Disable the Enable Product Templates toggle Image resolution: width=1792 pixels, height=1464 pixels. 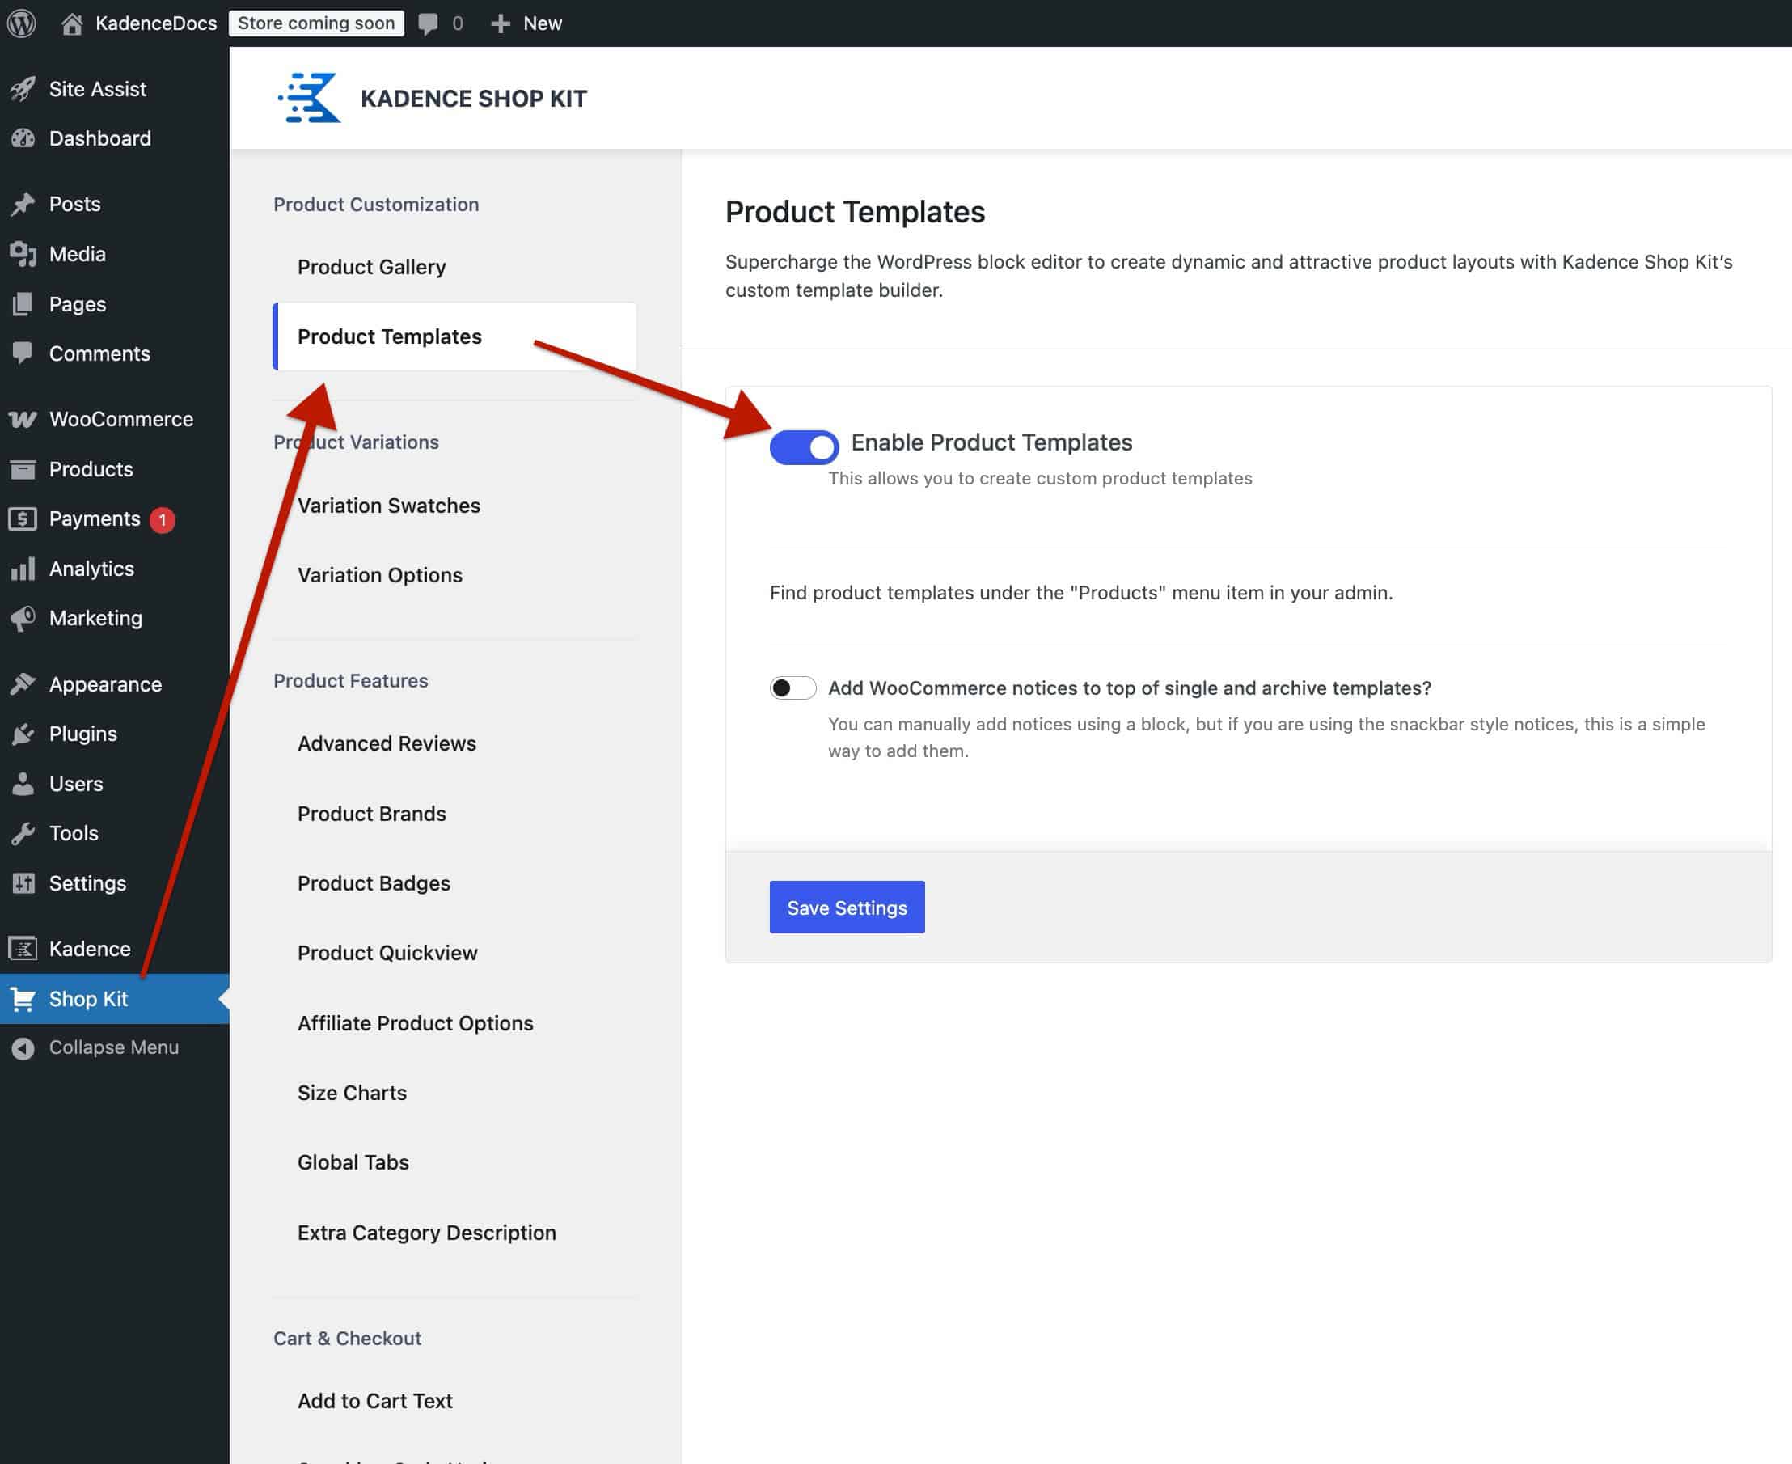pos(803,447)
